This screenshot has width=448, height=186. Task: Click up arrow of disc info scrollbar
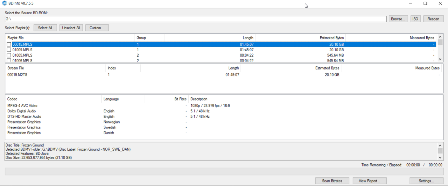[440, 145]
